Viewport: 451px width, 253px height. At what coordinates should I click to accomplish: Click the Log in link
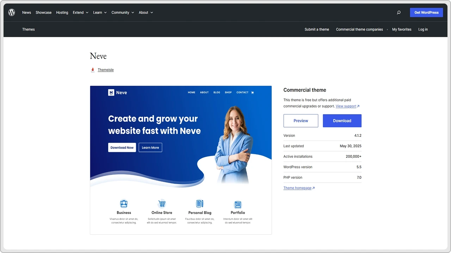coord(423,30)
